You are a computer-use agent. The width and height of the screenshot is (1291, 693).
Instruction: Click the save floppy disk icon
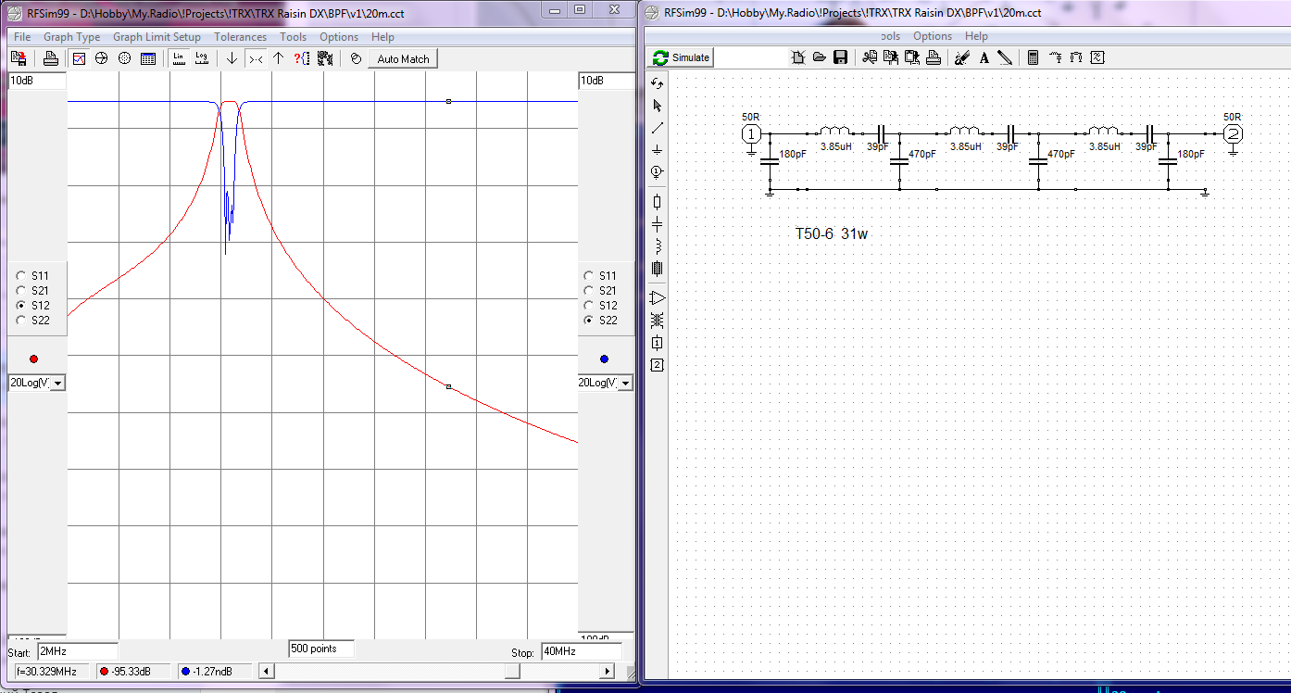point(840,57)
